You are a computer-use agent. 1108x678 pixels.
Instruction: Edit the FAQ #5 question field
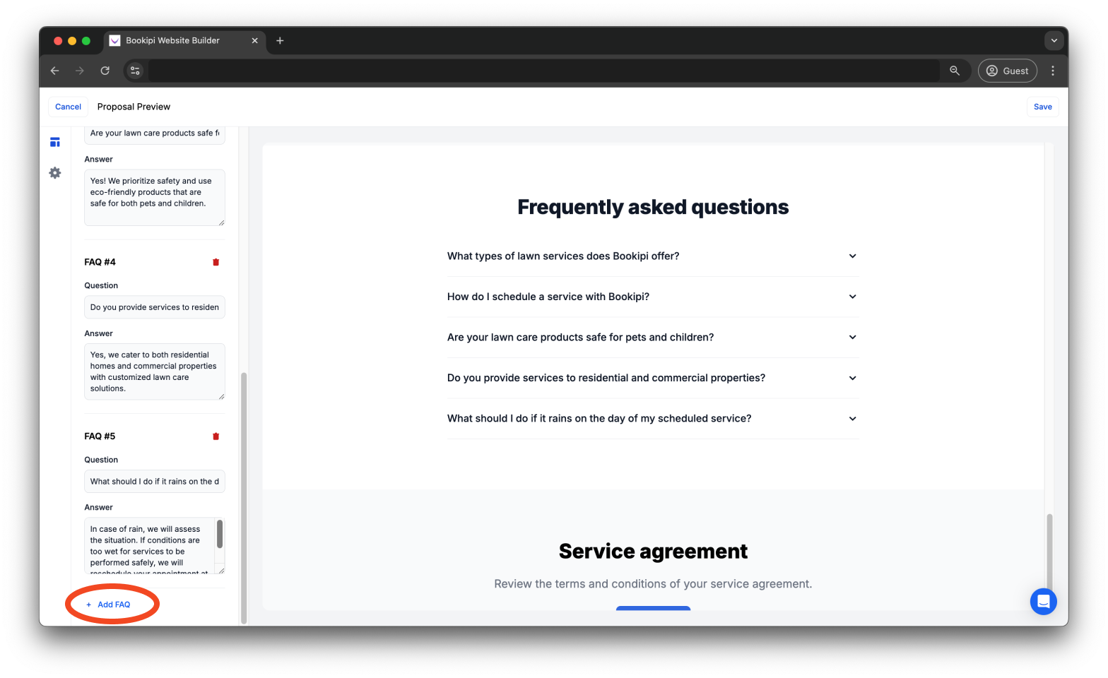click(154, 481)
